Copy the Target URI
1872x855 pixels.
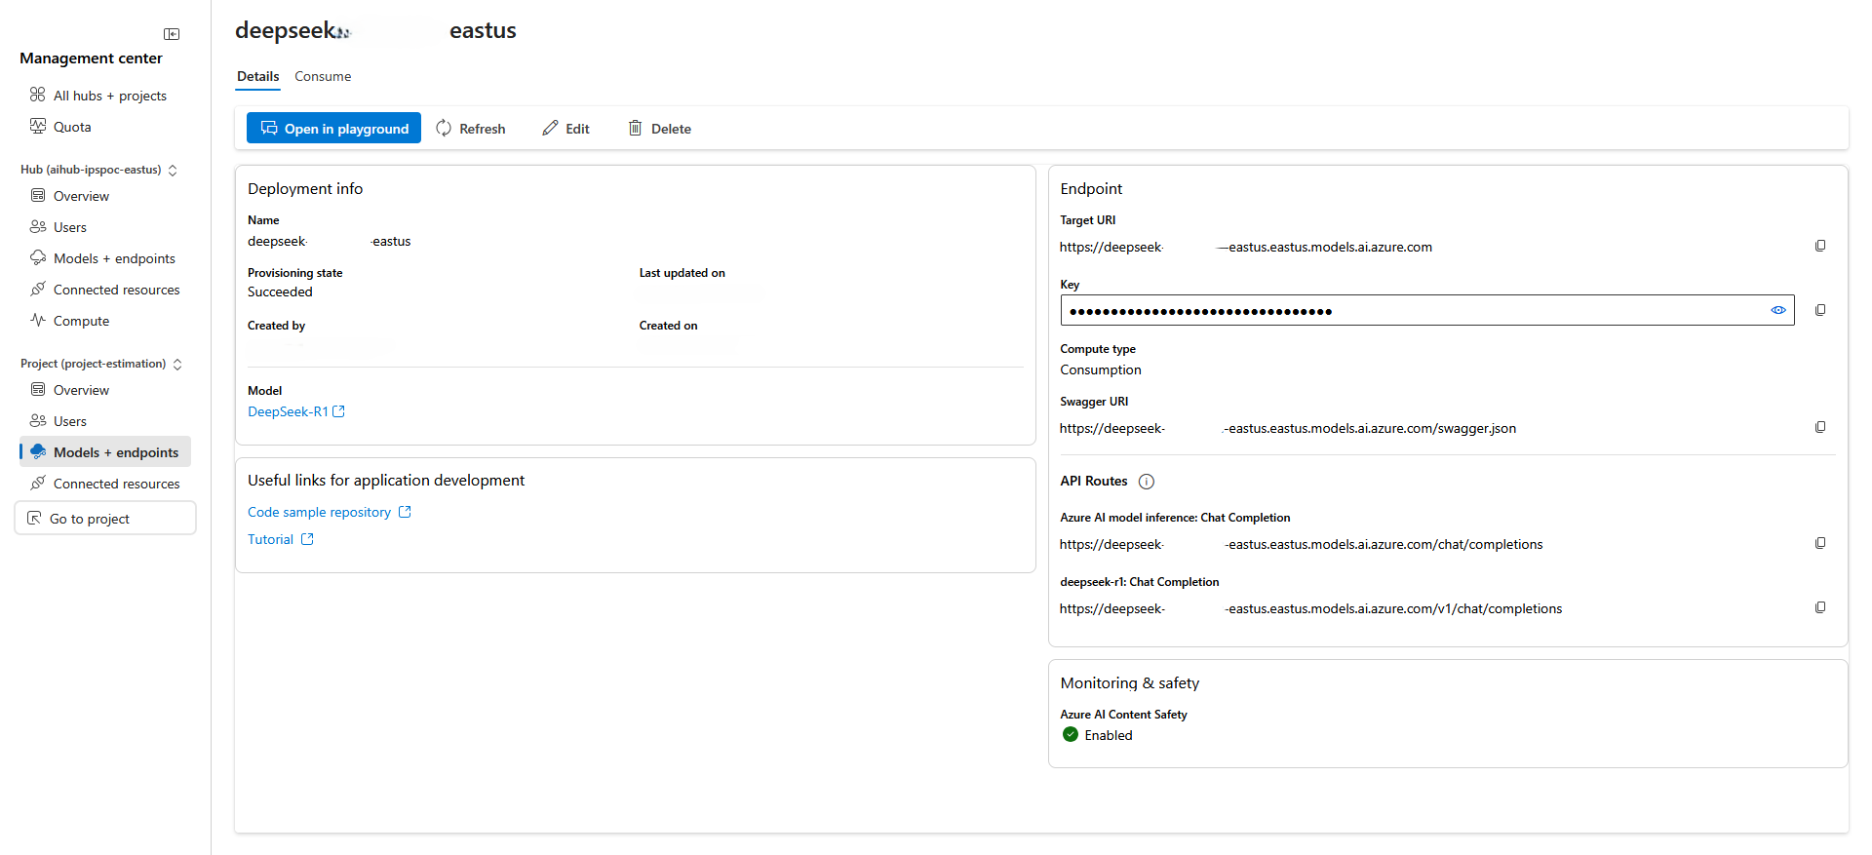click(x=1820, y=246)
